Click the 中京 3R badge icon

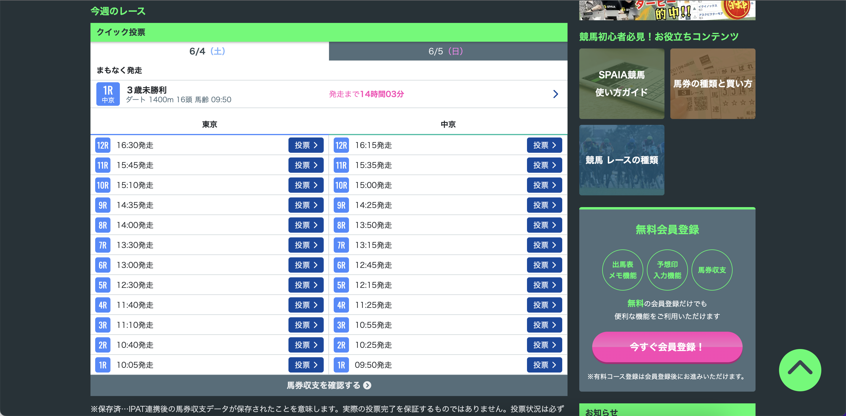point(341,325)
